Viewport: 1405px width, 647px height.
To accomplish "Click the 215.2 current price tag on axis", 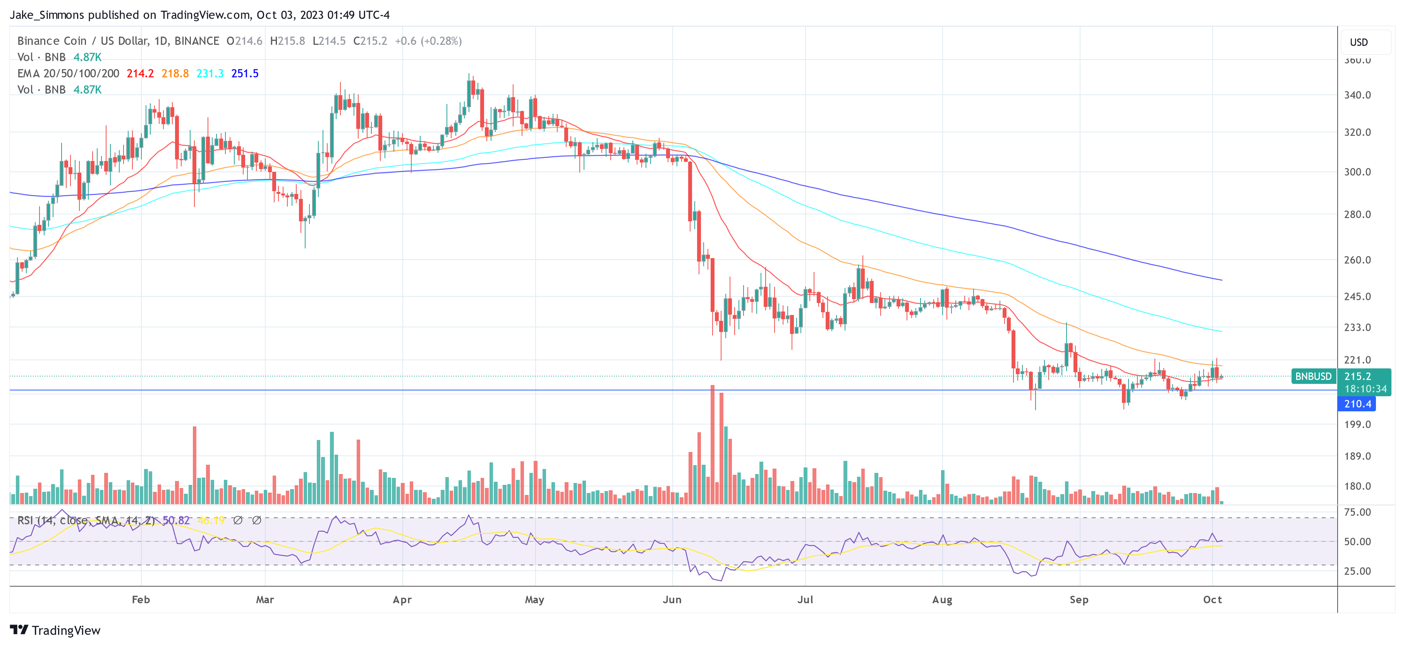I will [x=1357, y=376].
